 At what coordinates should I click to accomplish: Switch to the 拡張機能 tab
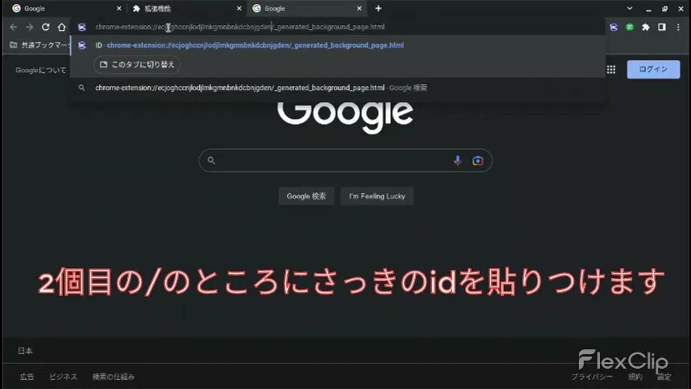point(187,9)
